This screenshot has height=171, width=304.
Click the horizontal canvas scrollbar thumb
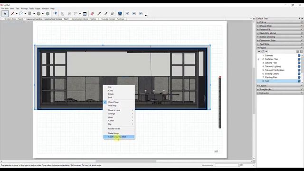click(126, 161)
